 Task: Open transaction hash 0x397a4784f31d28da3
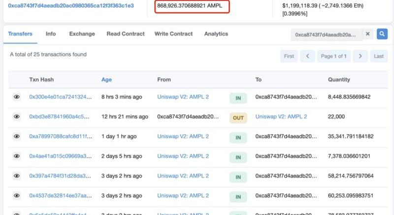point(60,176)
